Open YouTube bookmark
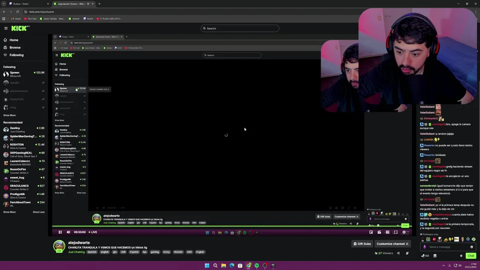 pyautogui.click(x=30, y=18)
